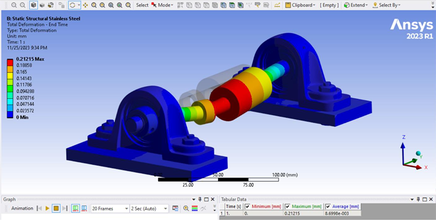Screen dimensions: 436x221
Task: Click the Select label in the top toolbar
Action: pyautogui.click(x=142, y=5)
